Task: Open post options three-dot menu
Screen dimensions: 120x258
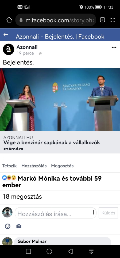Action: 114,47
